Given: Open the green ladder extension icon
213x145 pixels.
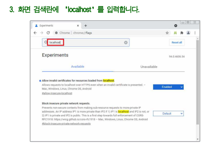Looking at the screenshot, I should [175, 33].
